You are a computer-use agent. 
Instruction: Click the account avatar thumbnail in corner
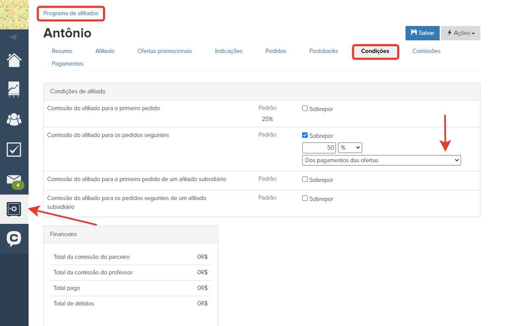[x=14, y=14]
